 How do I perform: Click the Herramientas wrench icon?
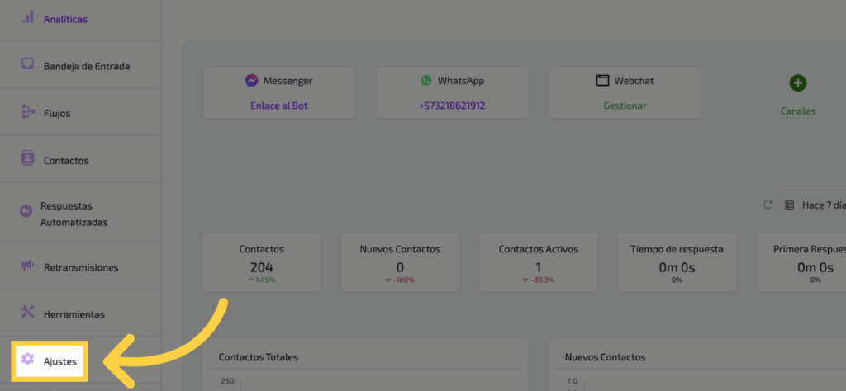(27, 312)
